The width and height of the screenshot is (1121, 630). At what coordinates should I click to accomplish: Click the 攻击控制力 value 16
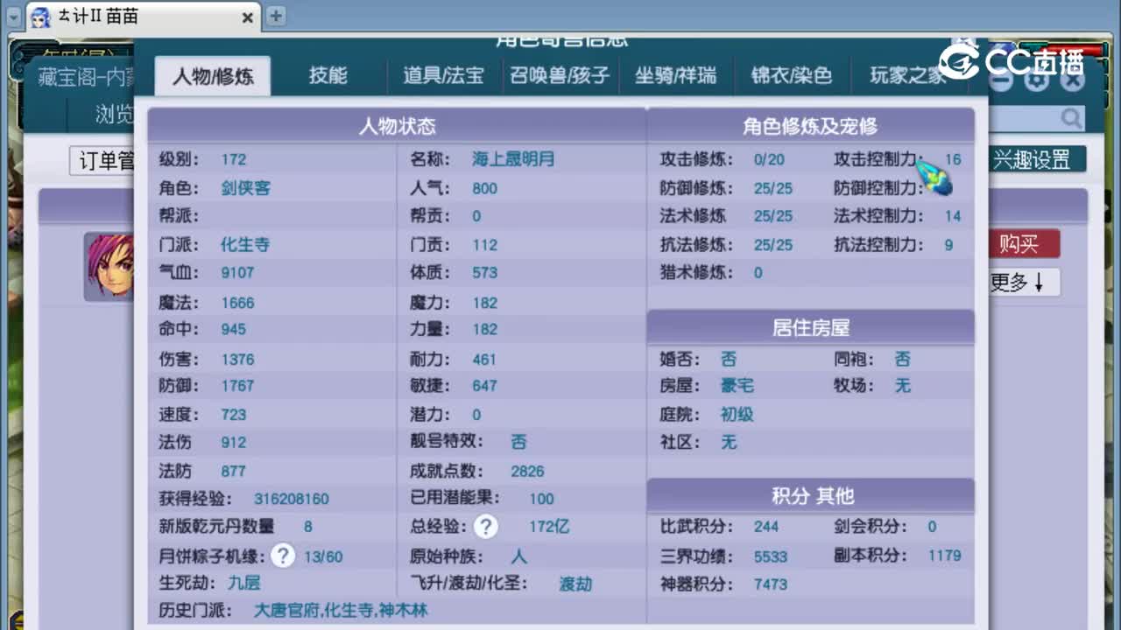[x=953, y=159]
